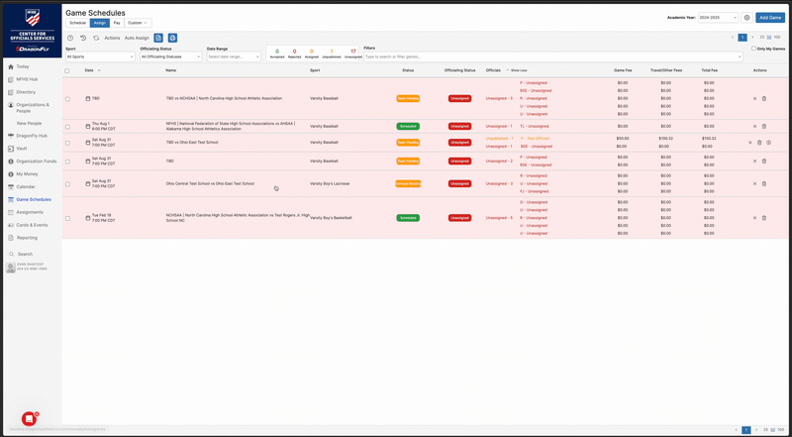The image size is (792, 437).
Task: Check the select-all checkbox in table header
Action: click(67, 70)
